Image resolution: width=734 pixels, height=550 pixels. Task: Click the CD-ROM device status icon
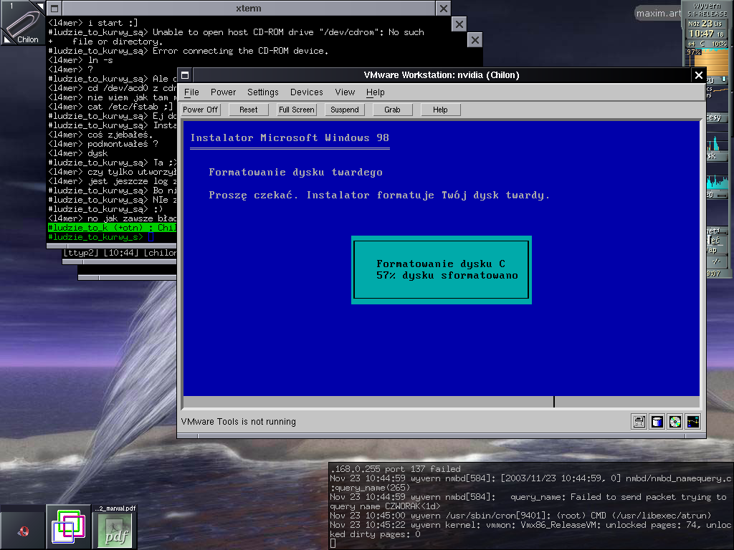675,422
